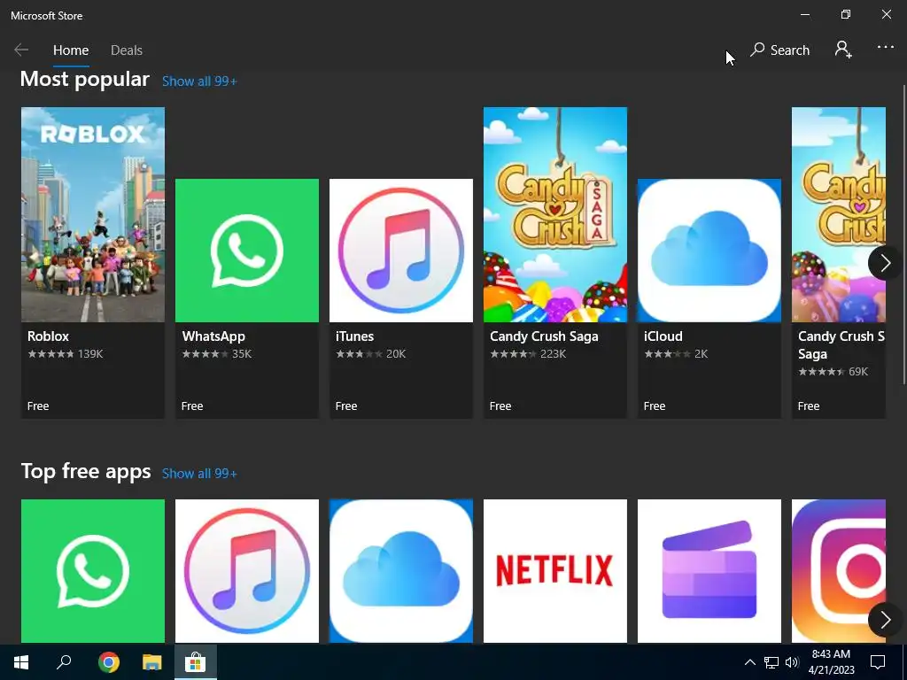Viewport: 907px width, 680px height.
Task: Click the WhatsApp title text
Action: [213, 336]
